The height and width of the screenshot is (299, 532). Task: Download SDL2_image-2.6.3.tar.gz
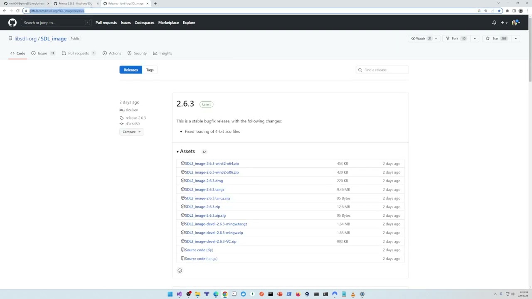click(x=204, y=189)
